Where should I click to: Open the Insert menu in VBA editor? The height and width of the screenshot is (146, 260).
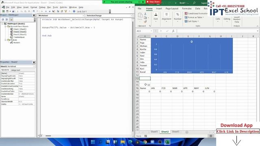26,7
